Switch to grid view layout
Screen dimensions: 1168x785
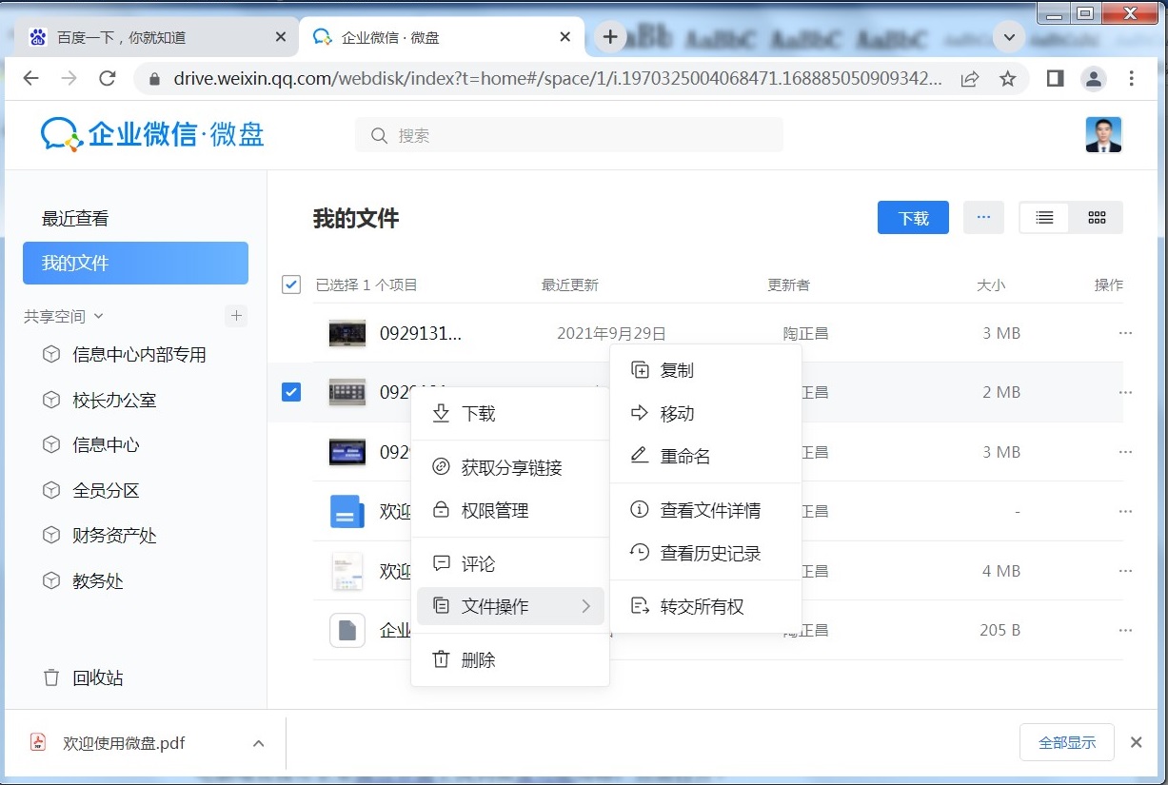[x=1097, y=218]
